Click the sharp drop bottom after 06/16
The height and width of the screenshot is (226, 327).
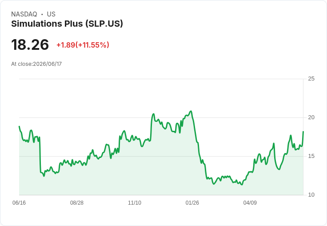pos(44,176)
